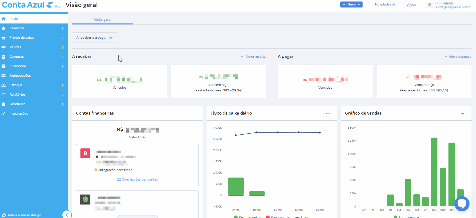Click the 09 mai green bar in the cash flow chart
Screen dimensions: 476x218
click(236, 186)
